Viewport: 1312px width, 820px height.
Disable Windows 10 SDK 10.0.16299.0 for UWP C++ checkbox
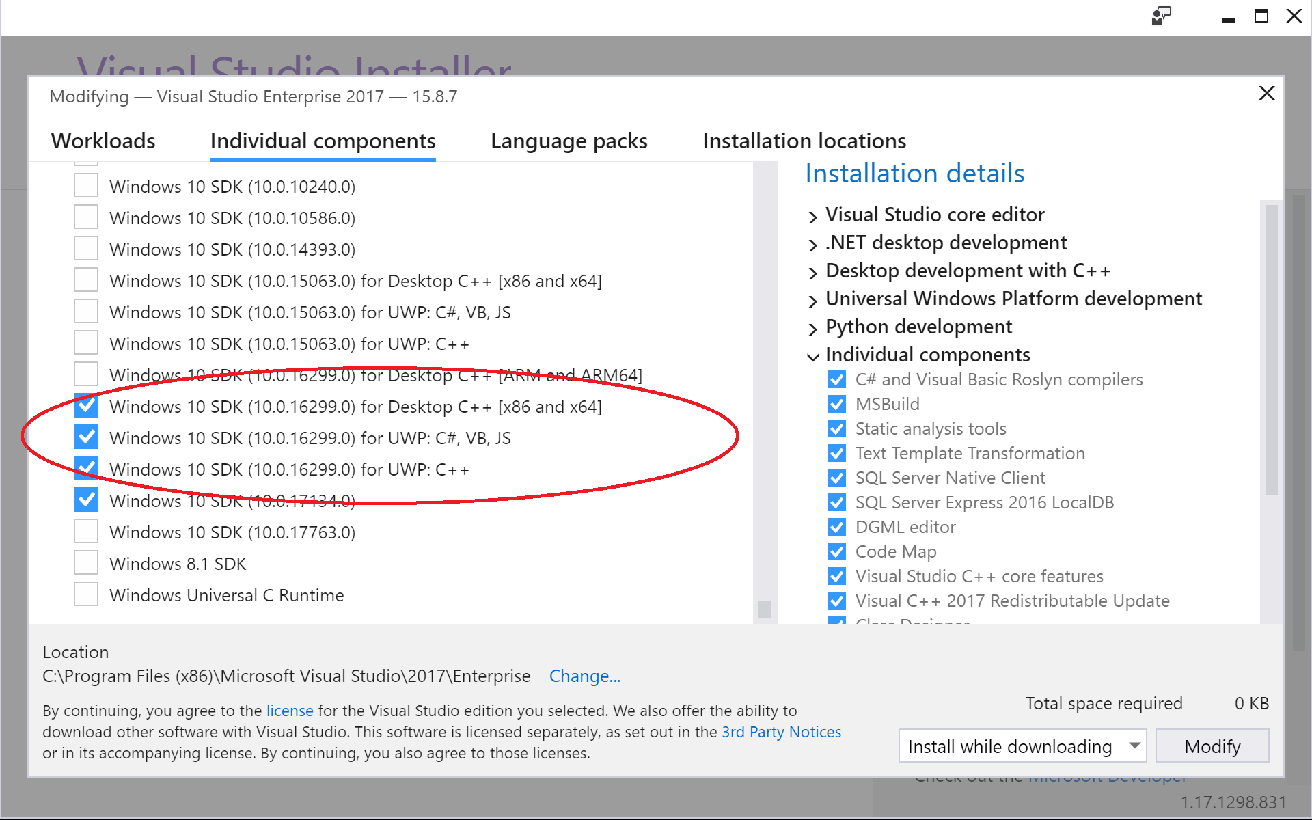(86, 469)
